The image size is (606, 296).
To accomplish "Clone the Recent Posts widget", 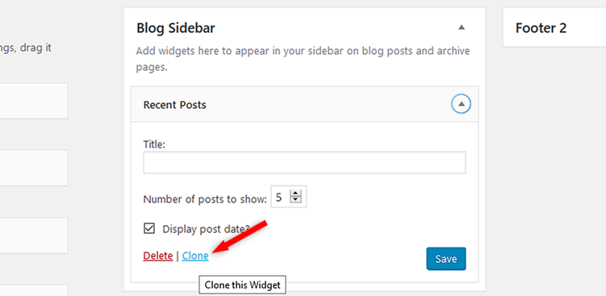I will click(195, 256).
